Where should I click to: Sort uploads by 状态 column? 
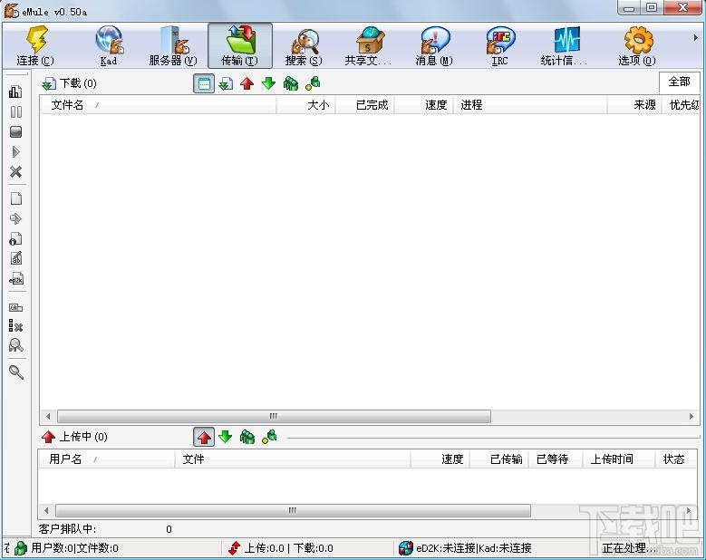coord(677,459)
